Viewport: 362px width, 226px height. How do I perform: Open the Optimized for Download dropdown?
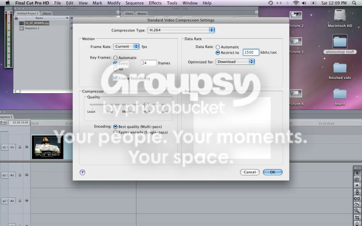click(x=235, y=61)
